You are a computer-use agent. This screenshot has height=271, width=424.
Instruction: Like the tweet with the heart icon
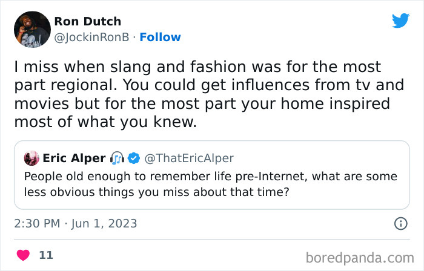pos(23,255)
